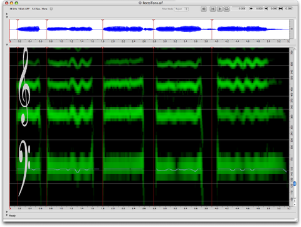The height and width of the screenshot is (227, 301).
Task: Click the Ready status text
Action: click(13, 216)
